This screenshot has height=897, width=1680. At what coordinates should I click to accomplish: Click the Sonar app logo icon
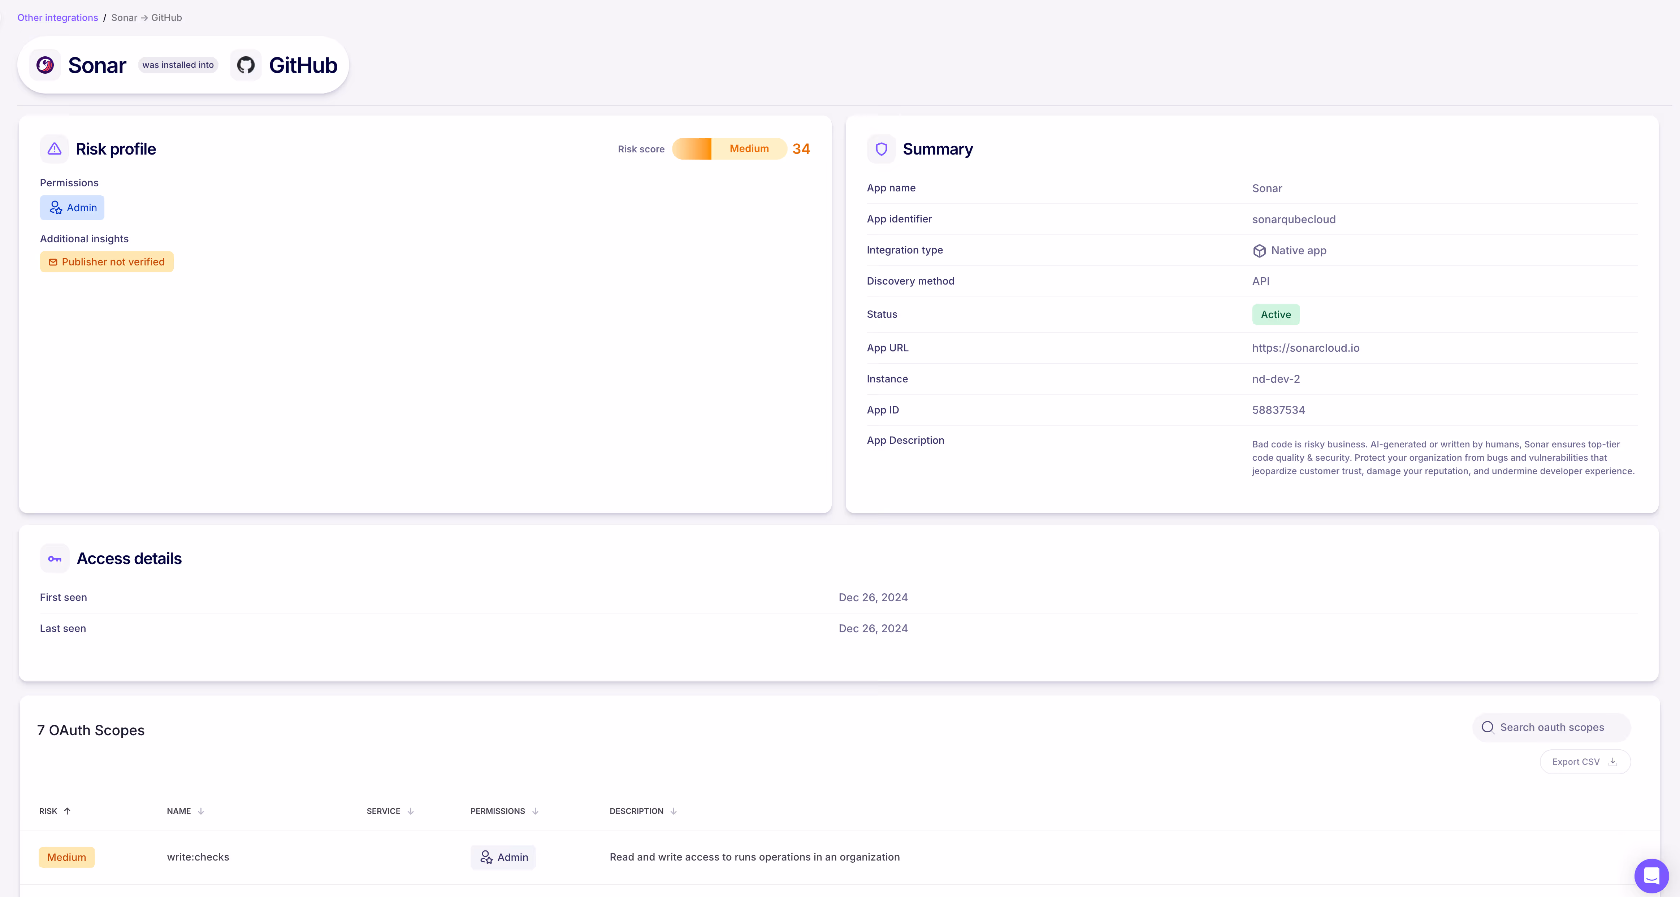point(45,65)
